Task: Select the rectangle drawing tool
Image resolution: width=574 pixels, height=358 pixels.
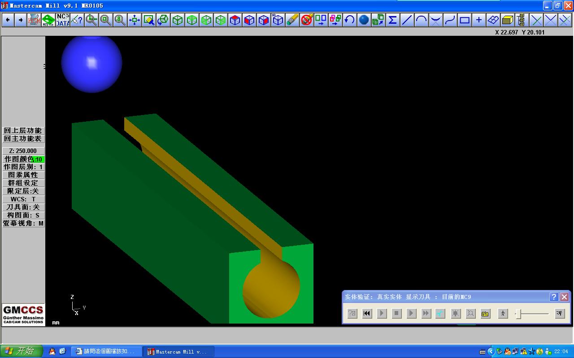Action: (x=465, y=20)
